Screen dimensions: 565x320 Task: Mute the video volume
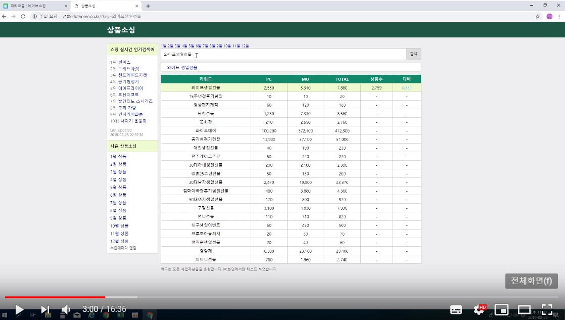click(66, 309)
